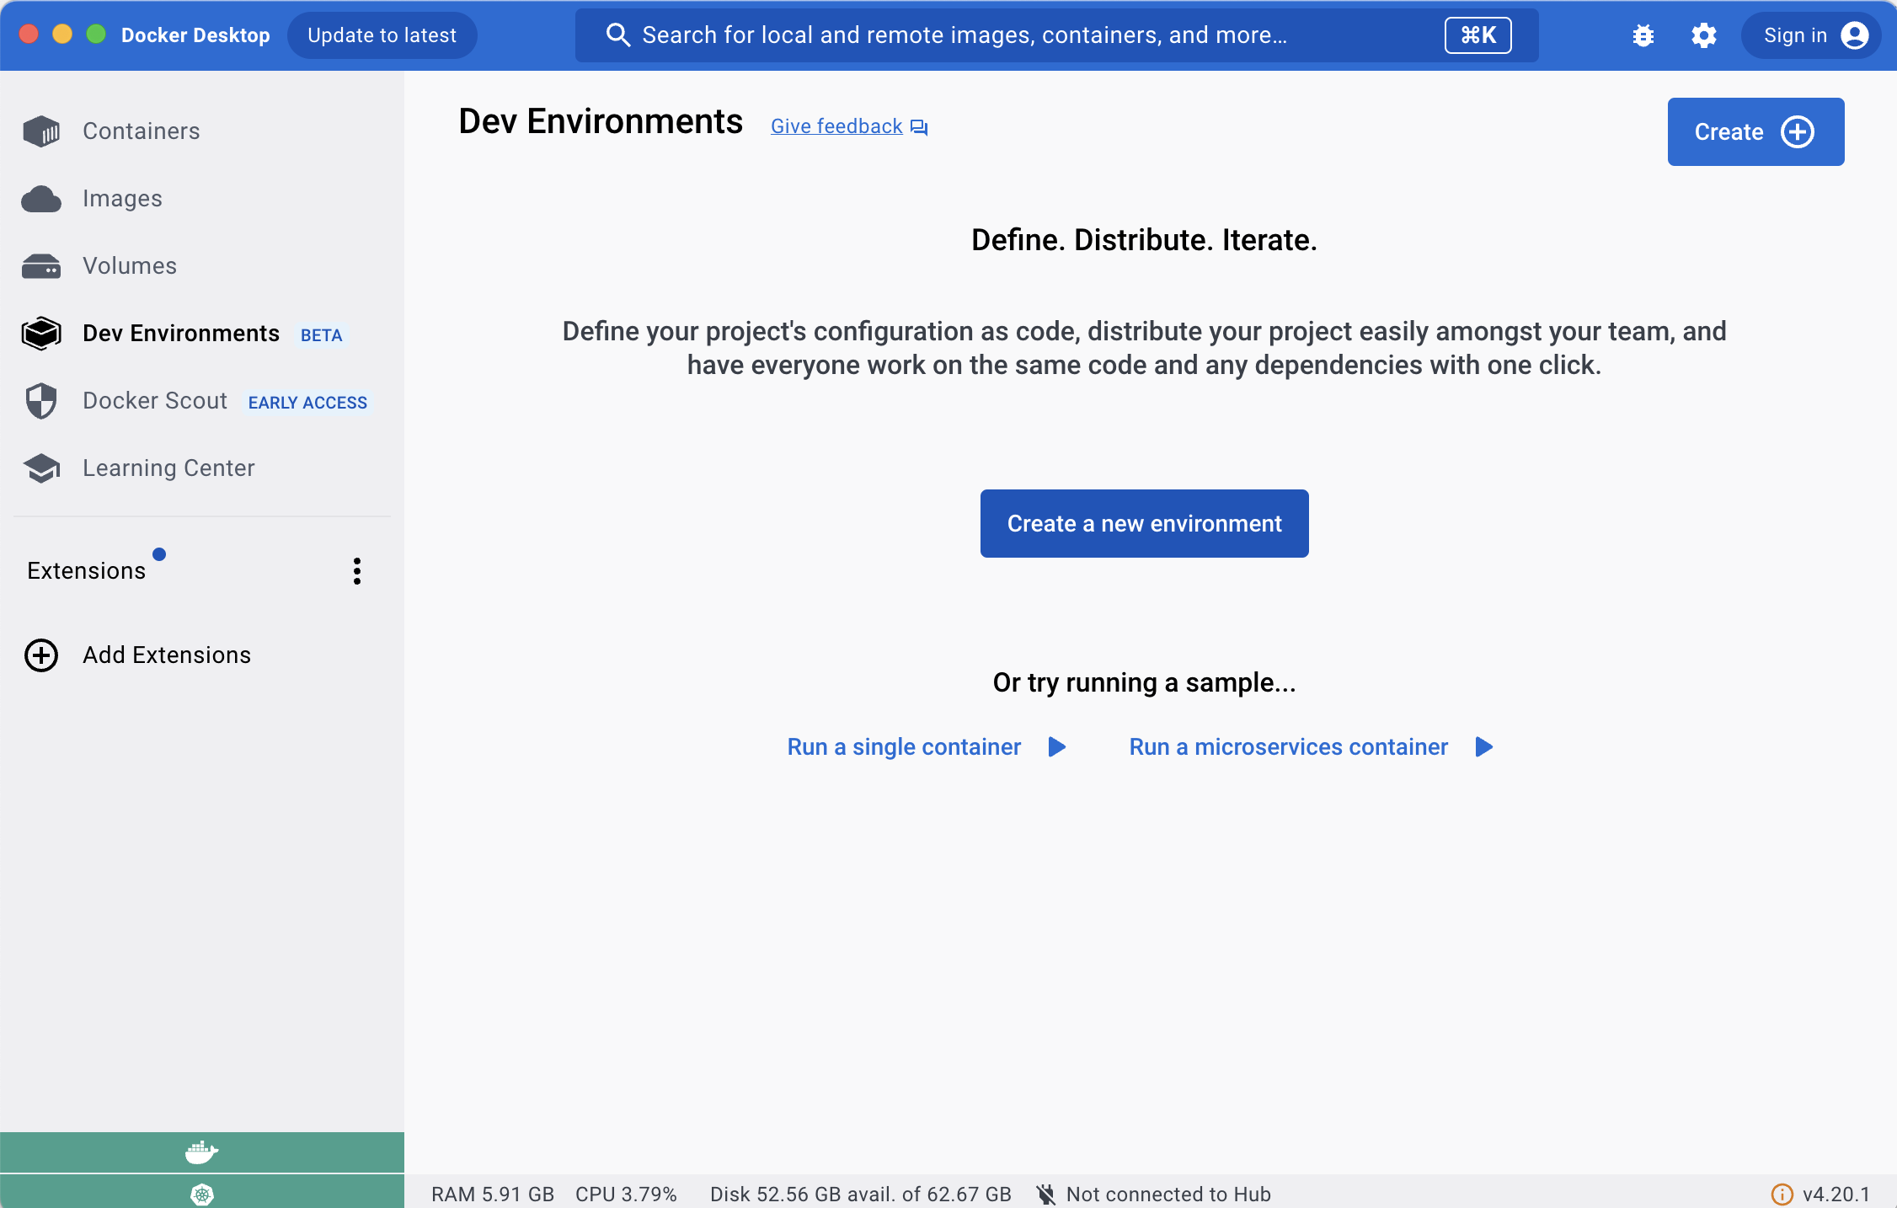Open the Extensions three-dot menu
1897x1208 pixels.
pyautogui.click(x=357, y=571)
